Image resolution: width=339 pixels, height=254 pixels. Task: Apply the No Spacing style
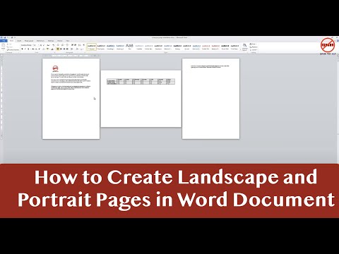click(x=101, y=47)
